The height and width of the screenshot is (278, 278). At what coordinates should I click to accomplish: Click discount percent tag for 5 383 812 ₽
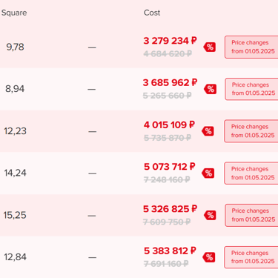[209, 257]
